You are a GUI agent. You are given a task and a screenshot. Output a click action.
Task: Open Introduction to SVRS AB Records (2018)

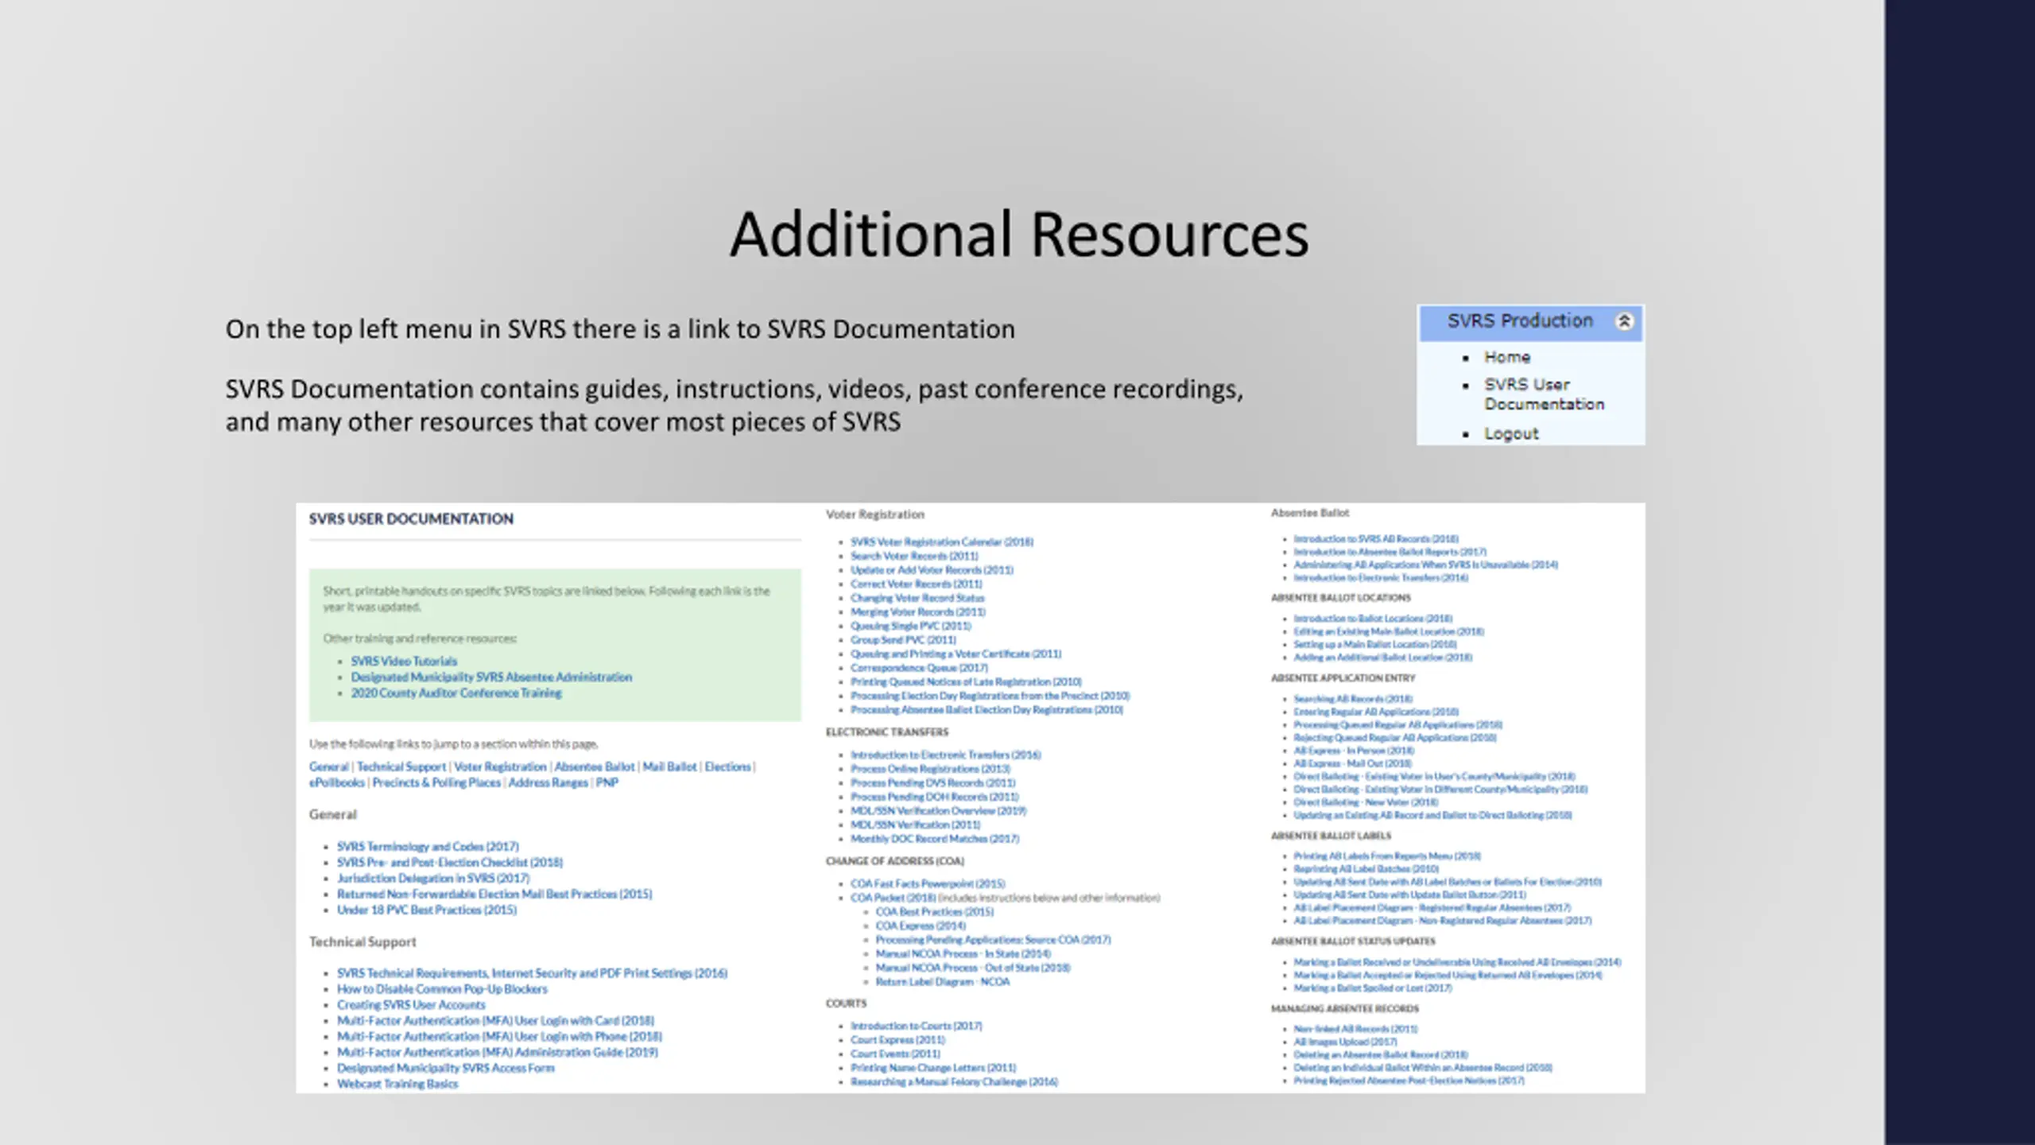[1376, 539]
